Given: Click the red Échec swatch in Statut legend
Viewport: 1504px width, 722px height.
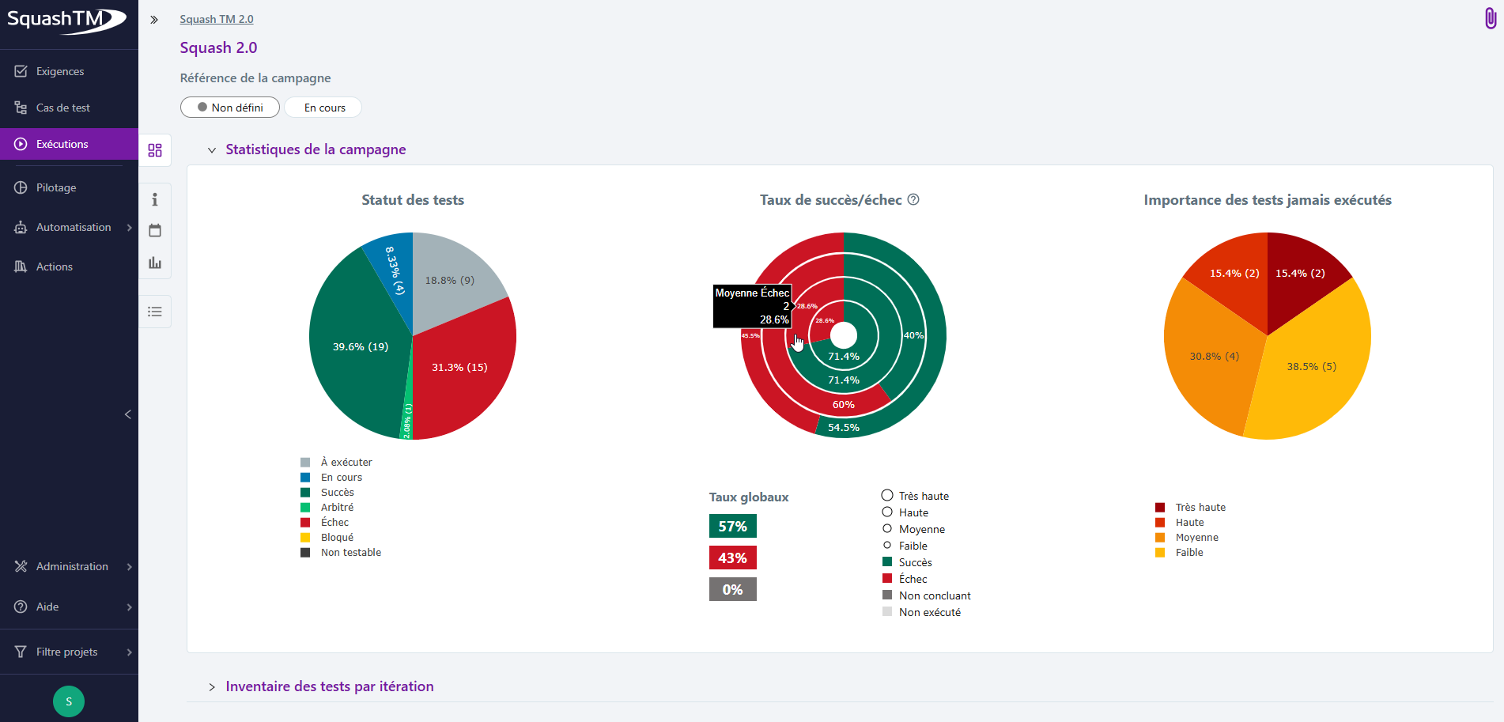Looking at the screenshot, I should click(x=305, y=523).
